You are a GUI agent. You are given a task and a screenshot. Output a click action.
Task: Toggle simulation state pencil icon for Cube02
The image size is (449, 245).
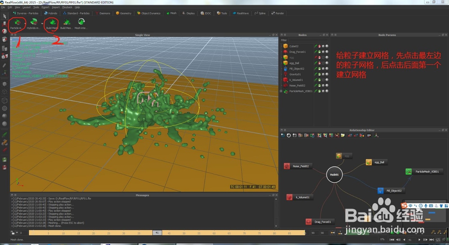coord(316,46)
